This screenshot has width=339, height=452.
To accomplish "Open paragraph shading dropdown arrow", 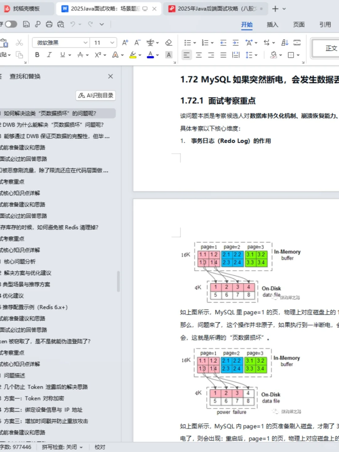I will 281,55.
